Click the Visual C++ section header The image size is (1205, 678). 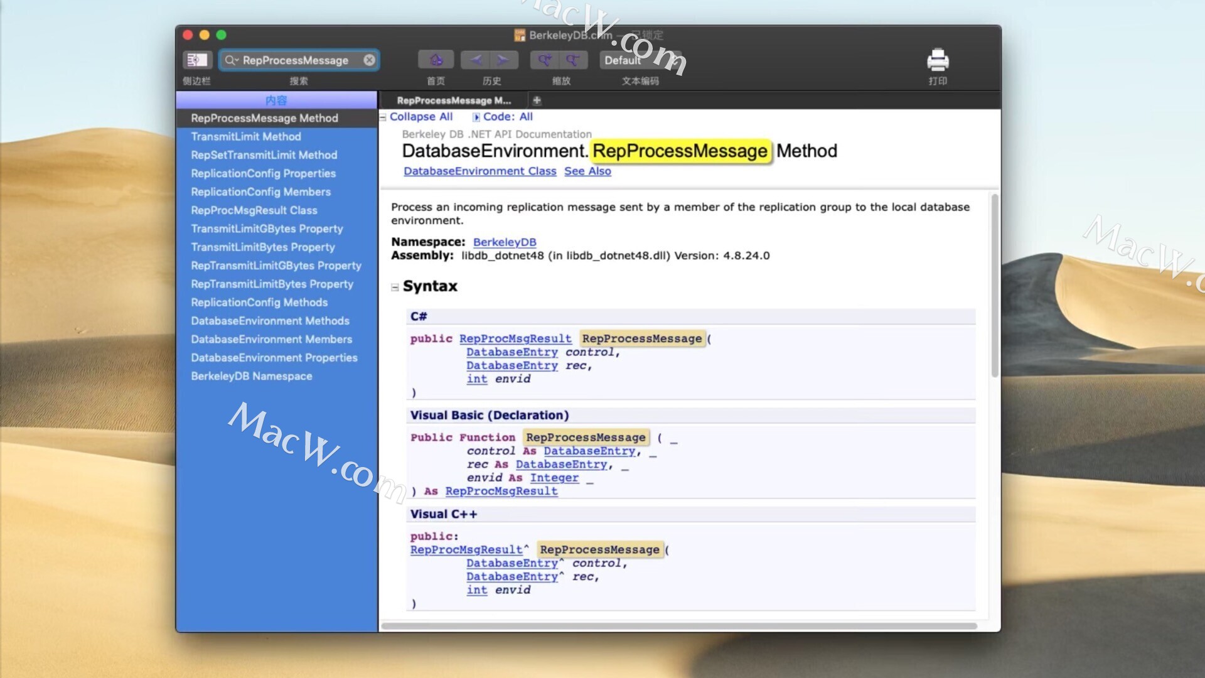691,514
